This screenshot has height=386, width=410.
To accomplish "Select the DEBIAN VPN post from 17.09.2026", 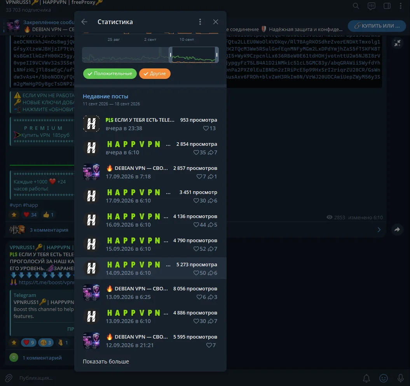I will (150, 172).
